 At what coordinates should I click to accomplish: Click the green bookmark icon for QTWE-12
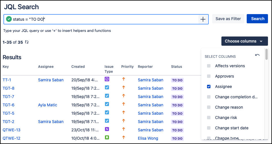coord(107,138)
